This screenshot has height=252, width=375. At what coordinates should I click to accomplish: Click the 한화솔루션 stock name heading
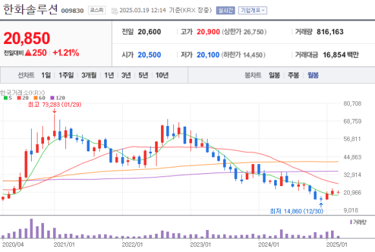point(30,10)
